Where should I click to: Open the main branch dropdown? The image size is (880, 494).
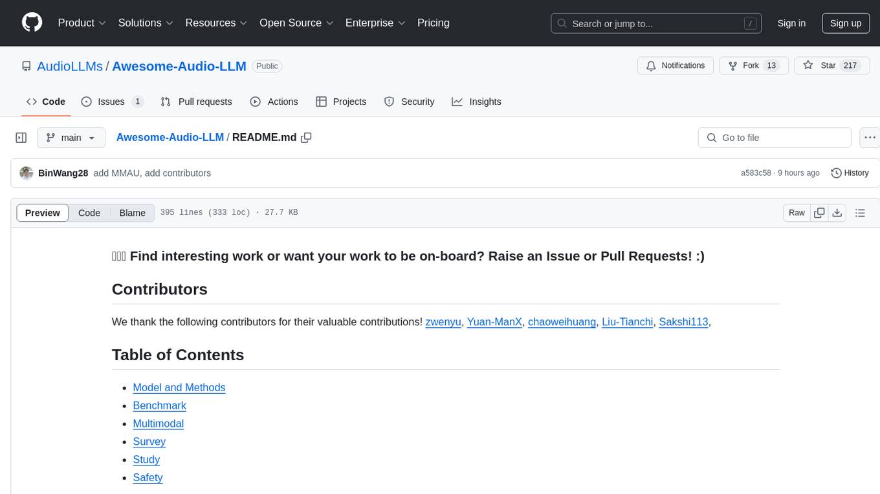(x=71, y=138)
